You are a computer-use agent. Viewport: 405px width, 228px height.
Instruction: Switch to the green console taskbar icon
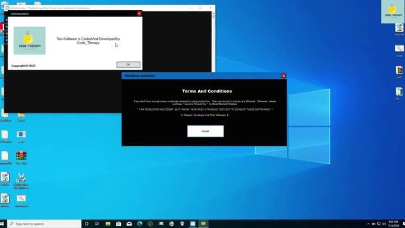[204, 224]
